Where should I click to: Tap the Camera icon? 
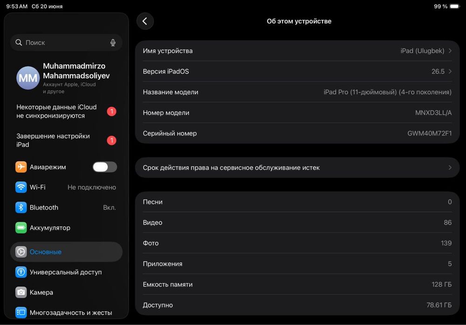21,292
